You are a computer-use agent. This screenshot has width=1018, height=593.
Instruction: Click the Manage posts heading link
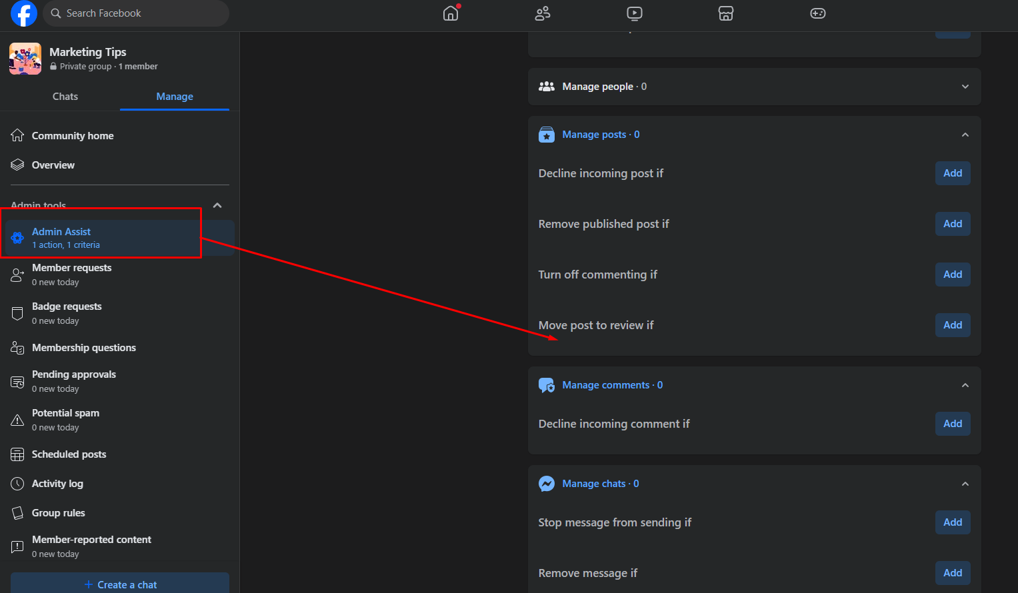pos(601,135)
